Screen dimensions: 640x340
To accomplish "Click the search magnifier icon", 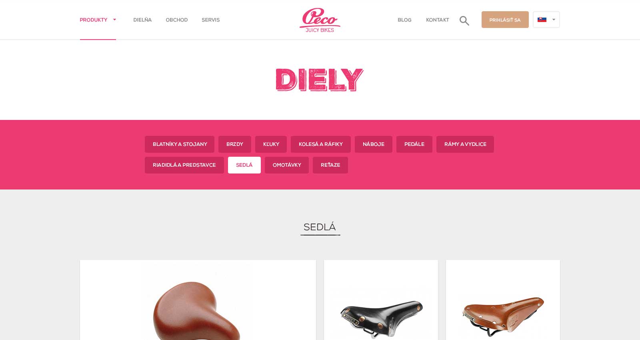I will click(x=464, y=20).
